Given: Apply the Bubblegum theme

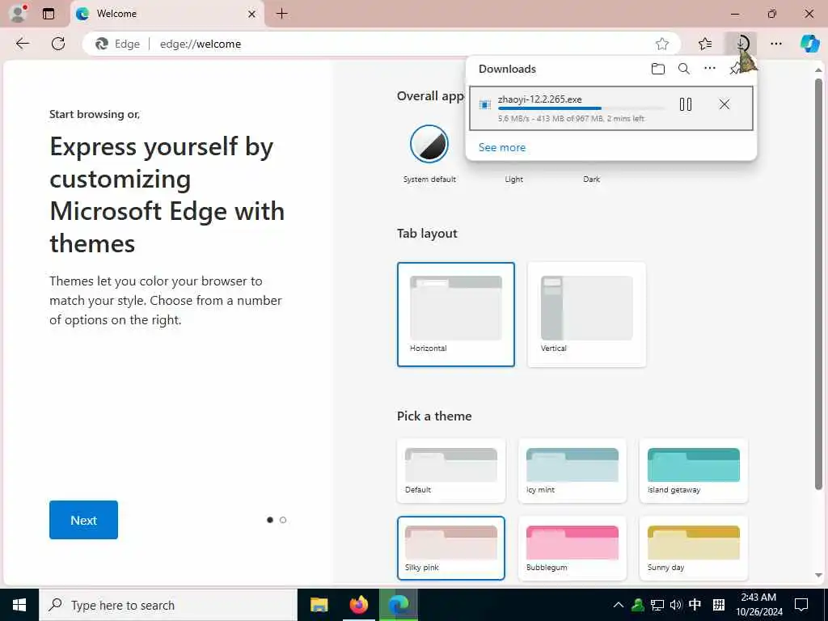Looking at the screenshot, I should (572, 548).
